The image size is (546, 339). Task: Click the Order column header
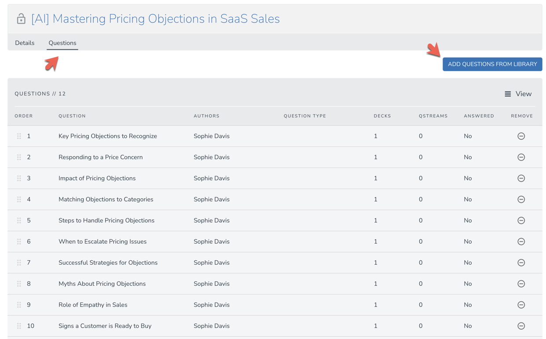pos(24,116)
